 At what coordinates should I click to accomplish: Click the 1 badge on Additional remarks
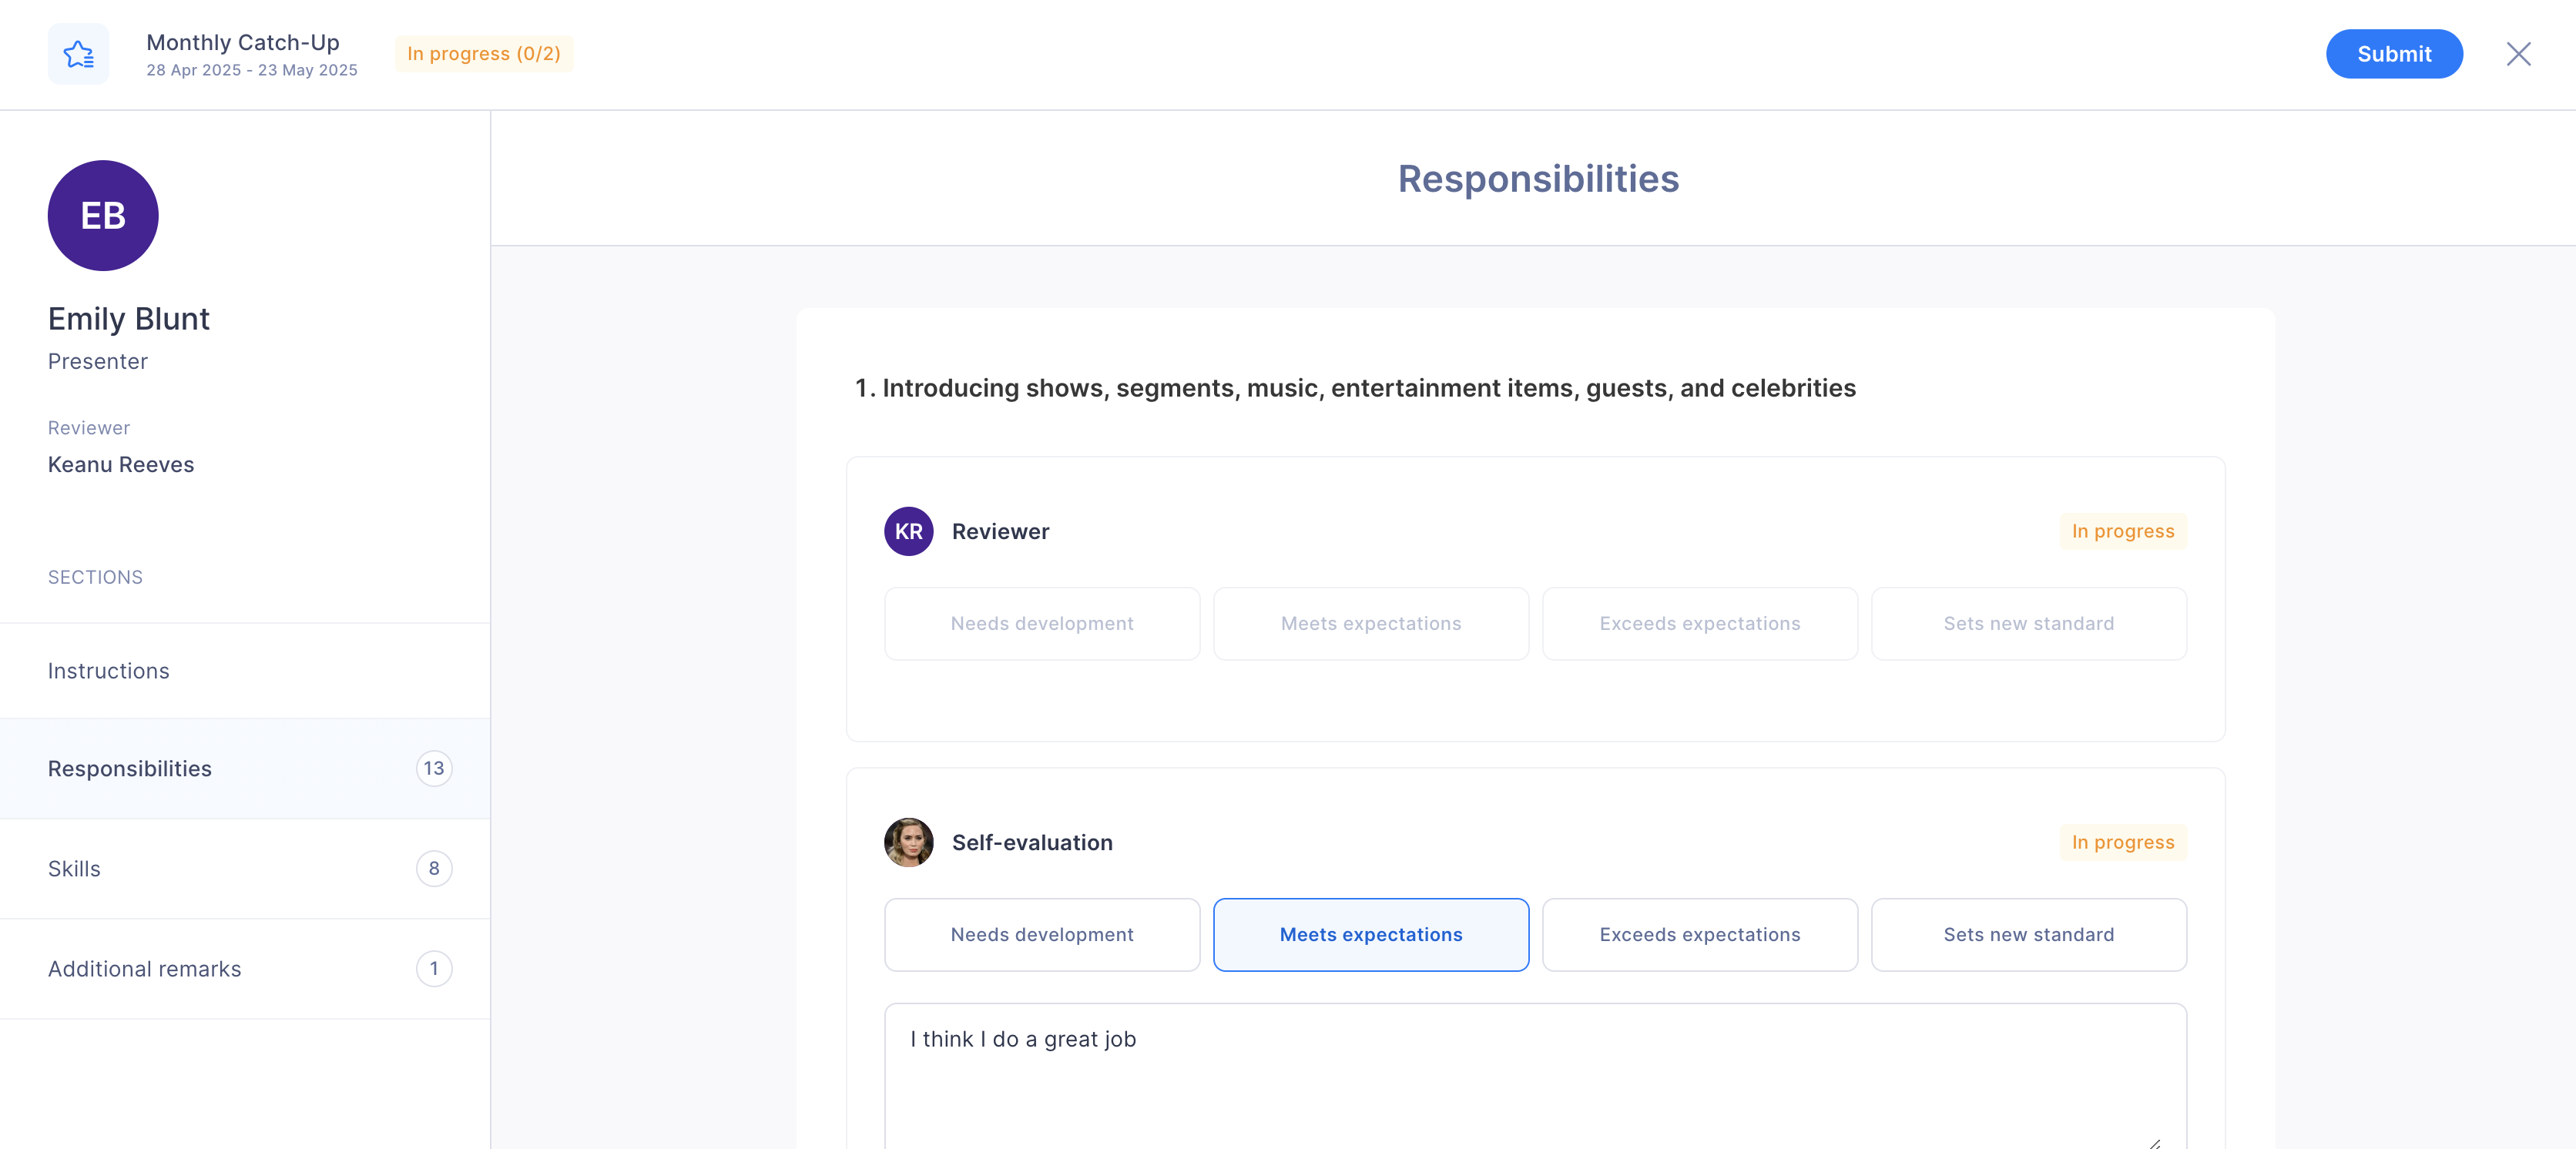pos(434,968)
